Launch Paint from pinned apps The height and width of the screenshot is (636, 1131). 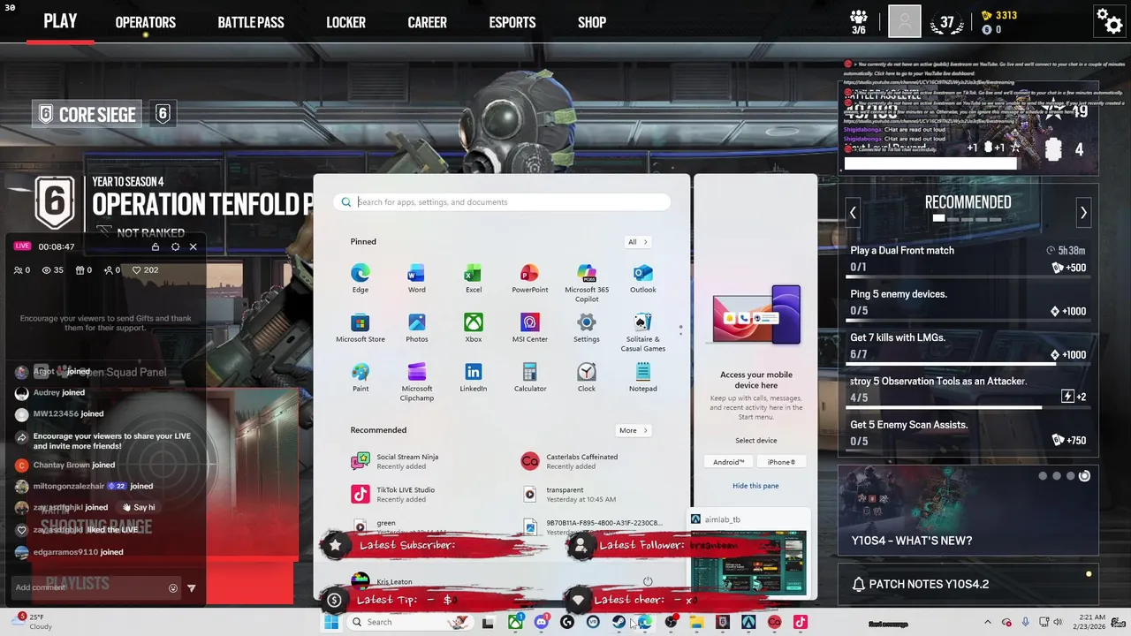[360, 377]
